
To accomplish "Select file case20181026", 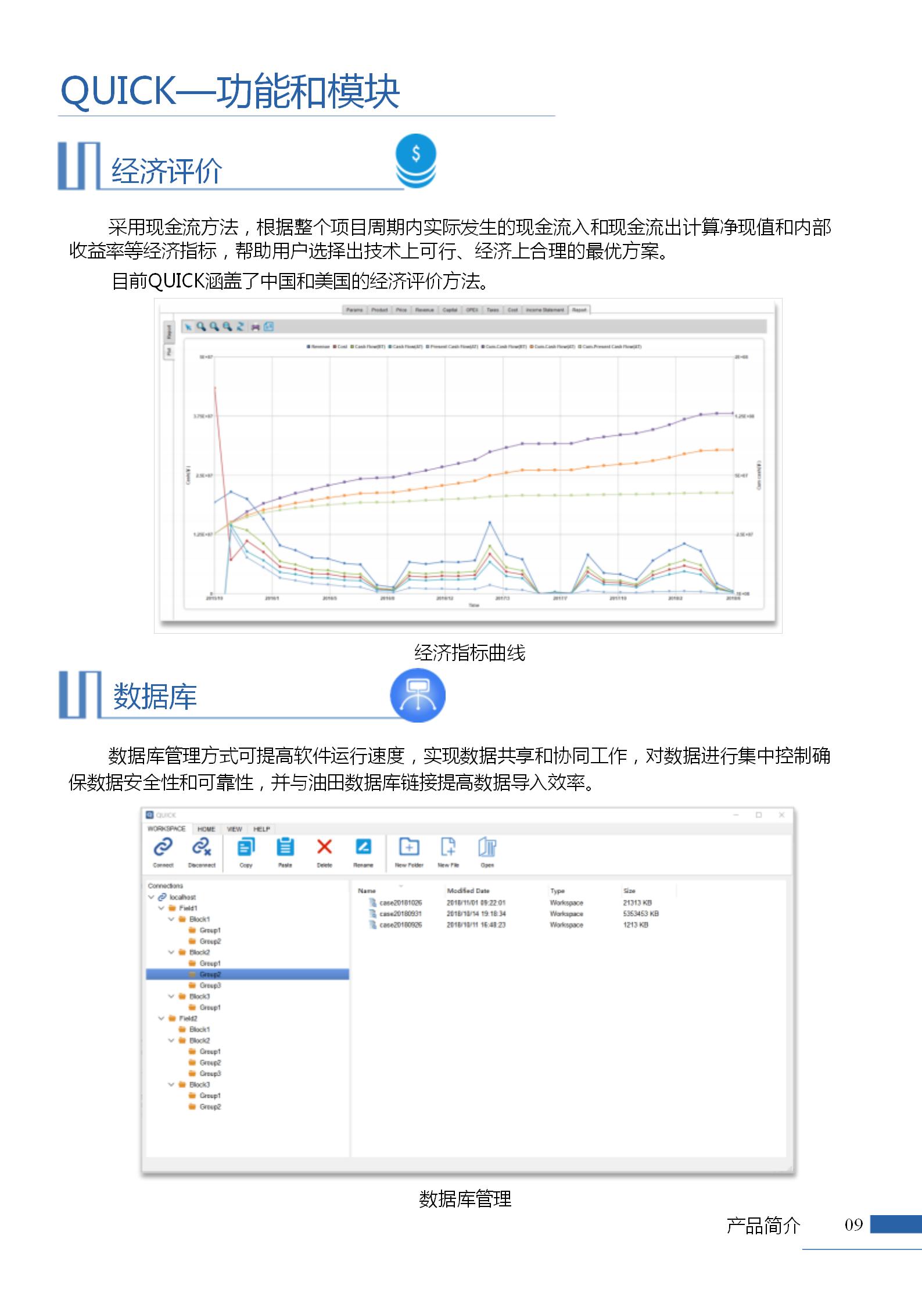I will click(401, 903).
